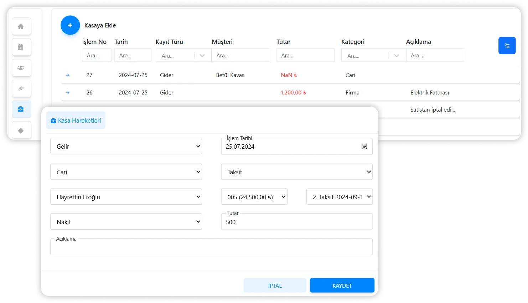Click the arrow beside transaction 27
Viewport: 528px width, 303px height.
coord(68,75)
